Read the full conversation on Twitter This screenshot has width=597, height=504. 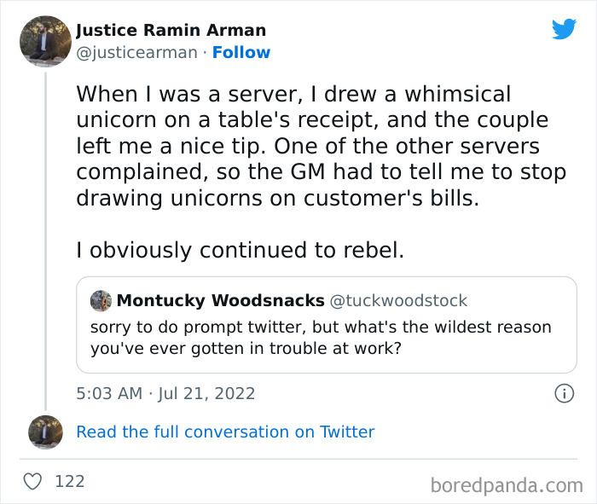tap(225, 432)
